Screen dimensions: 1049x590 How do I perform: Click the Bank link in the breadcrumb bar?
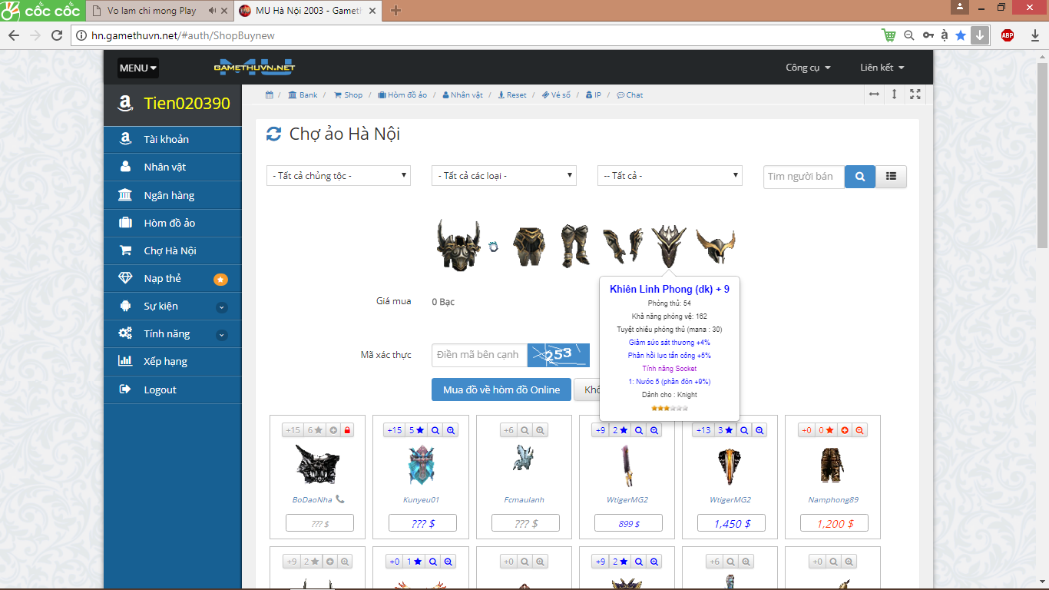303,95
